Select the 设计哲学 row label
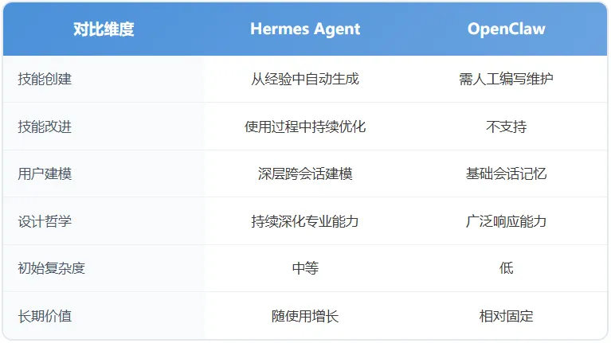This screenshot has height=343, width=611. pyautogui.click(x=45, y=221)
